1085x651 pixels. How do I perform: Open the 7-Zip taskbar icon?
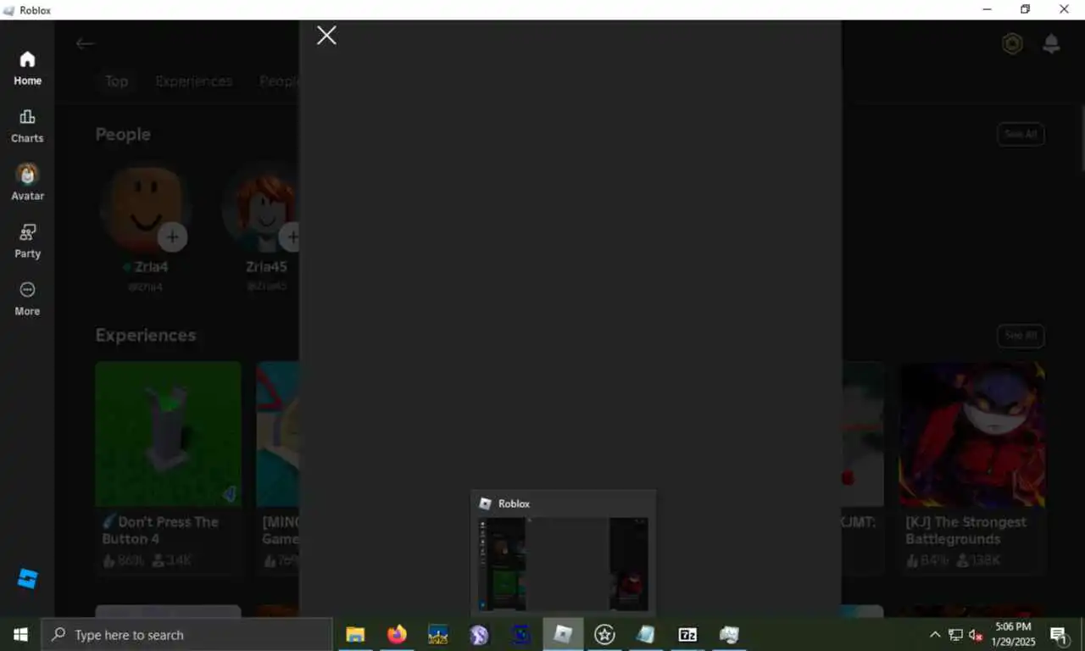pos(687,635)
